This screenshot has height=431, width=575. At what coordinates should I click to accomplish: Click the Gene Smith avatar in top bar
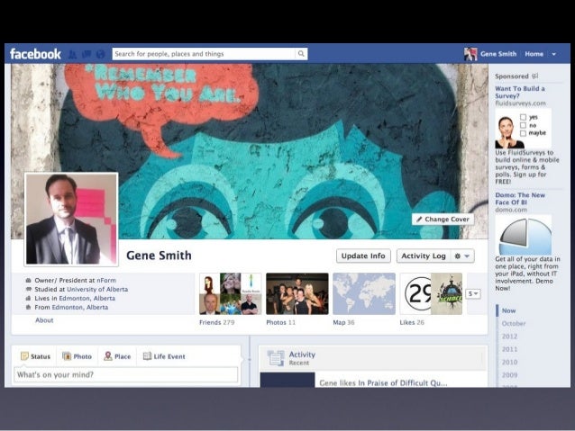[x=470, y=54]
